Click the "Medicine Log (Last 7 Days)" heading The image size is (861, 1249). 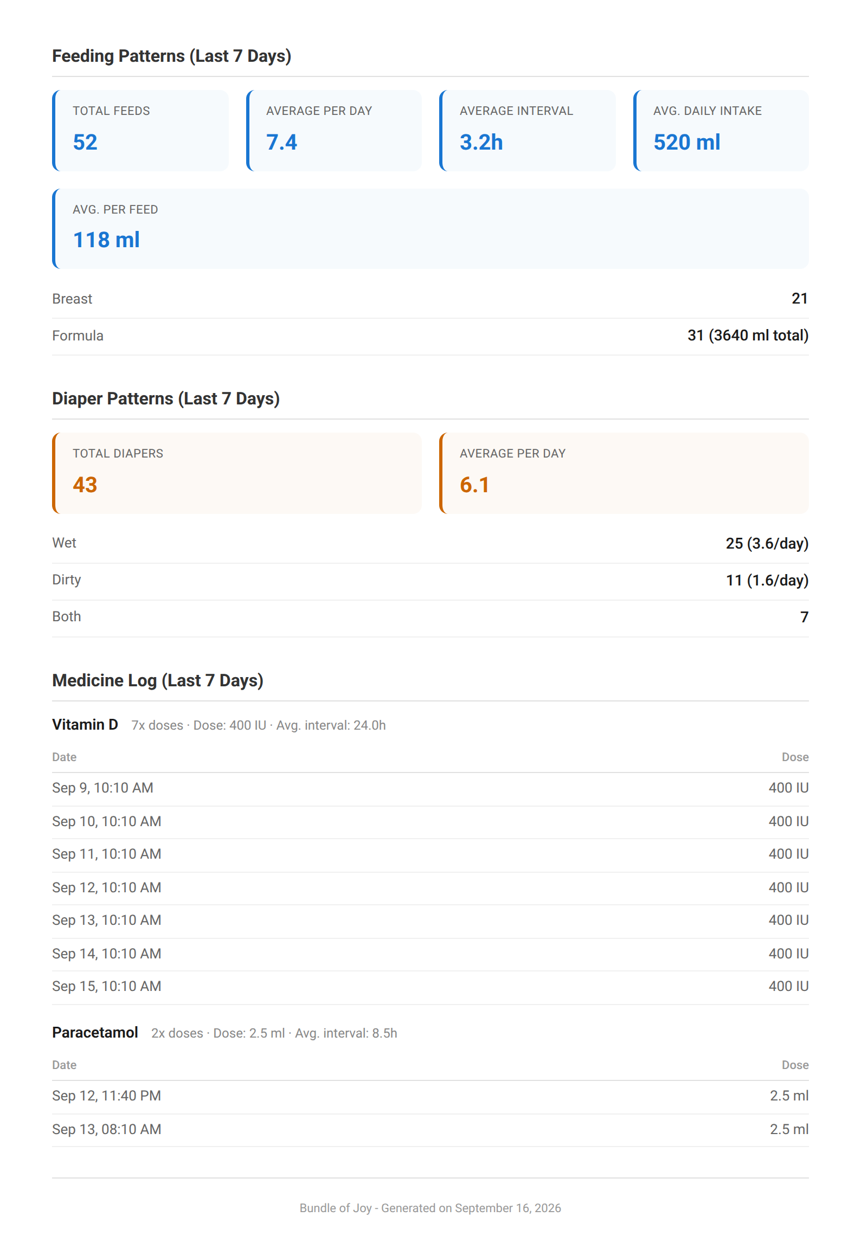coord(158,681)
